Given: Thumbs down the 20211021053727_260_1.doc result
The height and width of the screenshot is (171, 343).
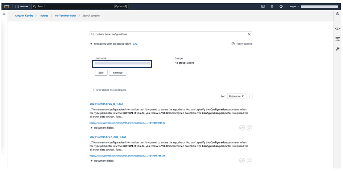Looking at the screenshot, I should (x=249, y=161).
